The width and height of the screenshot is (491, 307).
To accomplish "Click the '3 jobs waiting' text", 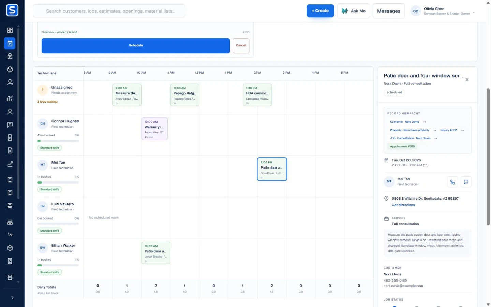I will pyautogui.click(x=47, y=102).
